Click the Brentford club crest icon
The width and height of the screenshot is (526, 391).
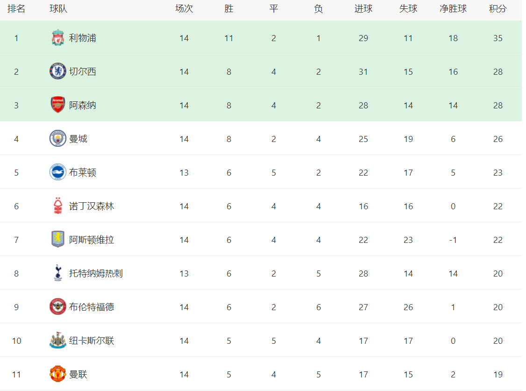point(58,307)
